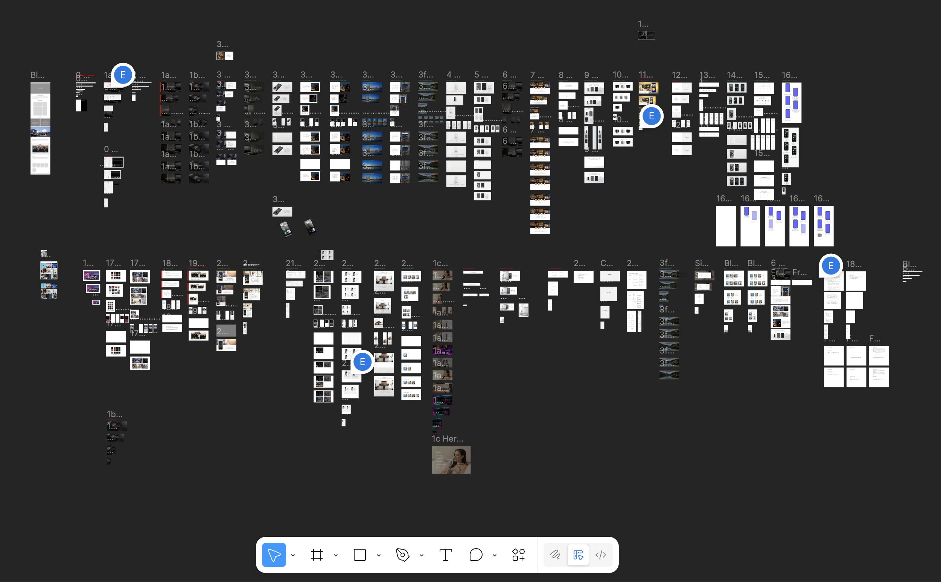The width and height of the screenshot is (941, 582).
Task: Click the woman-with-microphone frame thumbnail
Action: (451, 460)
